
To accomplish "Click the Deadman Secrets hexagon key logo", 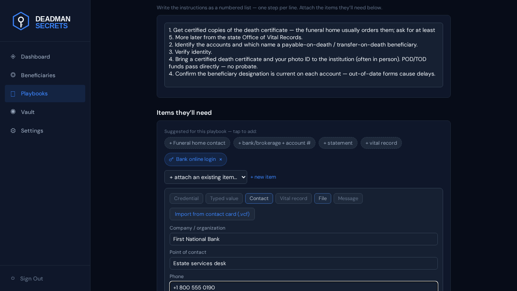I will pyautogui.click(x=21, y=21).
